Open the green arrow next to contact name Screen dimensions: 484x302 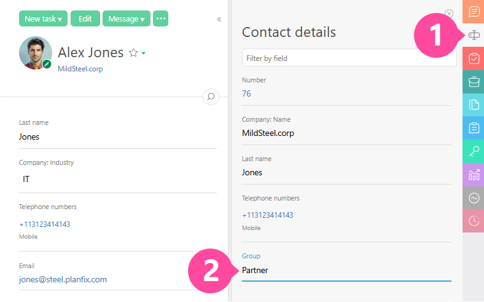pos(143,54)
